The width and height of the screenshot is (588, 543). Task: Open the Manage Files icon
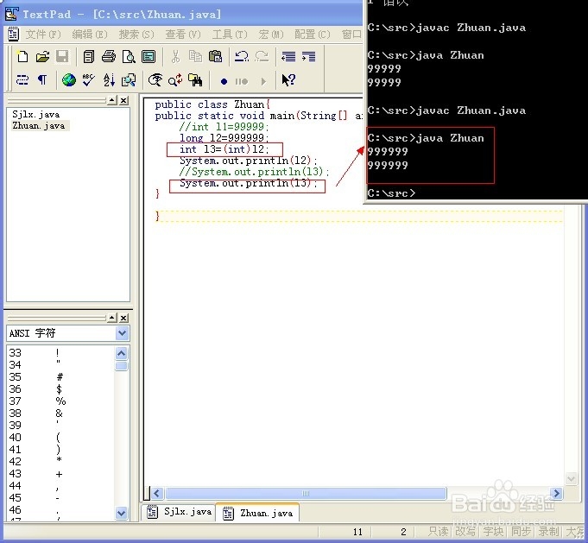tap(88, 57)
